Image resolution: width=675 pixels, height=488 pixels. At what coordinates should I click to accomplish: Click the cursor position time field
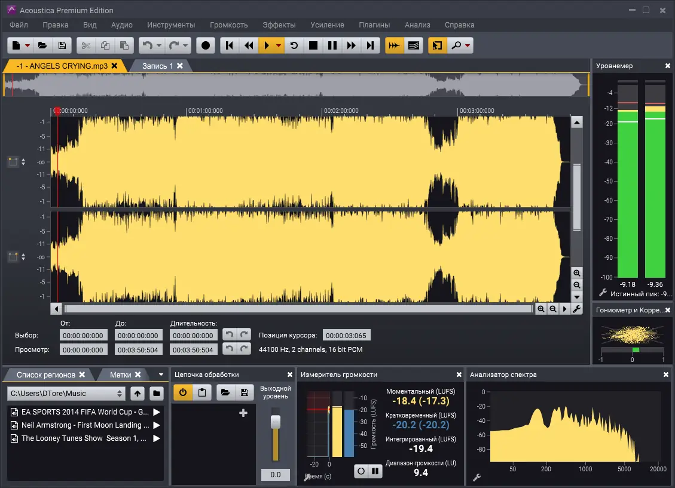click(347, 335)
